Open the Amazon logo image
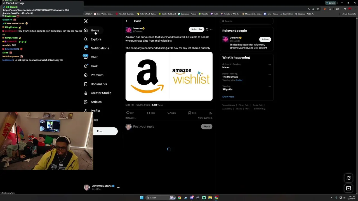 tap(147, 76)
